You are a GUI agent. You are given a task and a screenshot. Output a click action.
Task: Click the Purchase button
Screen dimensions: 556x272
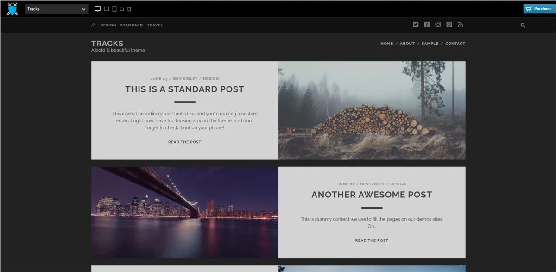coord(538,9)
